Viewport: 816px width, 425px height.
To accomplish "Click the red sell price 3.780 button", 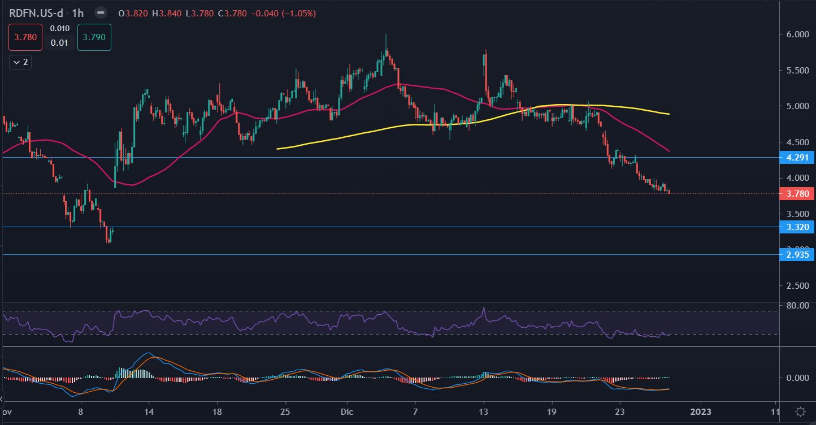I will [25, 37].
